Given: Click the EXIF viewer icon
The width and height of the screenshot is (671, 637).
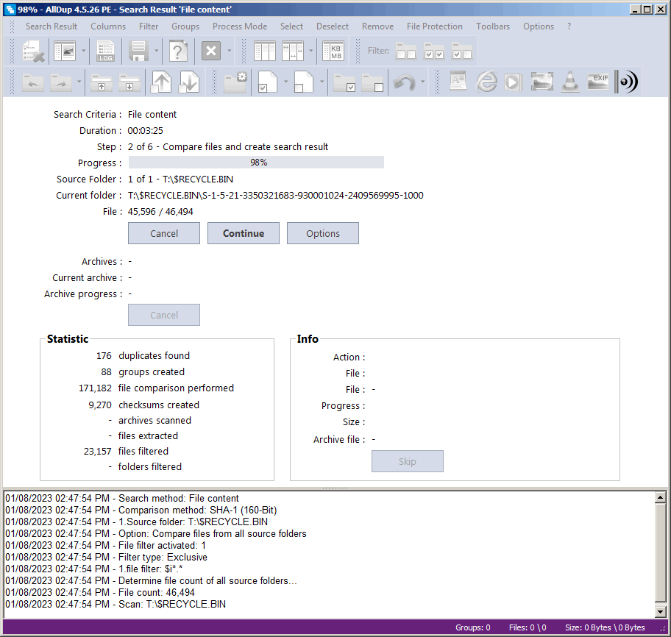Looking at the screenshot, I should point(597,82).
